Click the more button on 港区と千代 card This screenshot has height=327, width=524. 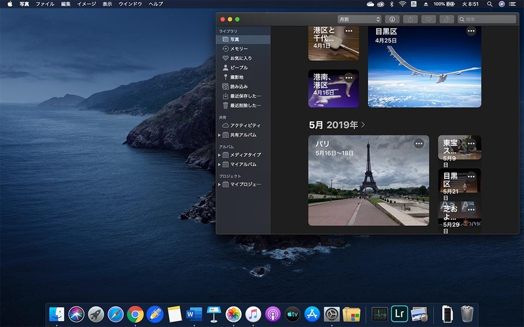(349, 31)
